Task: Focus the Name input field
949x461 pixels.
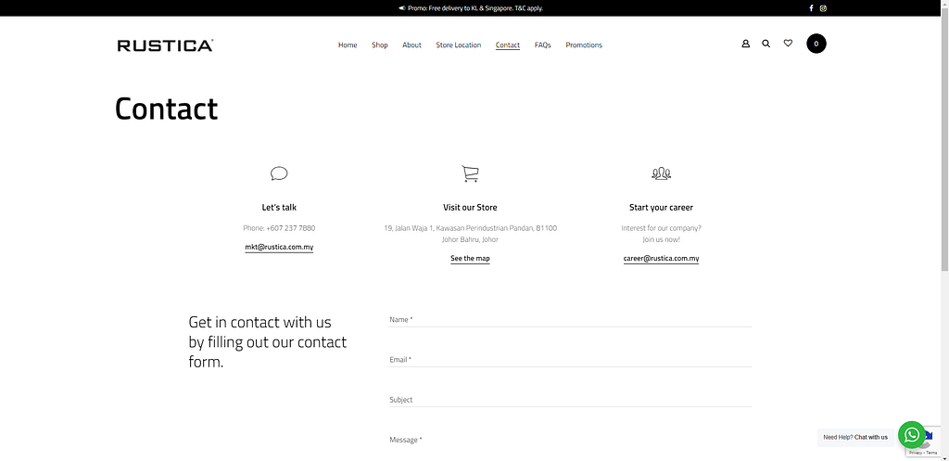Action: click(x=570, y=320)
